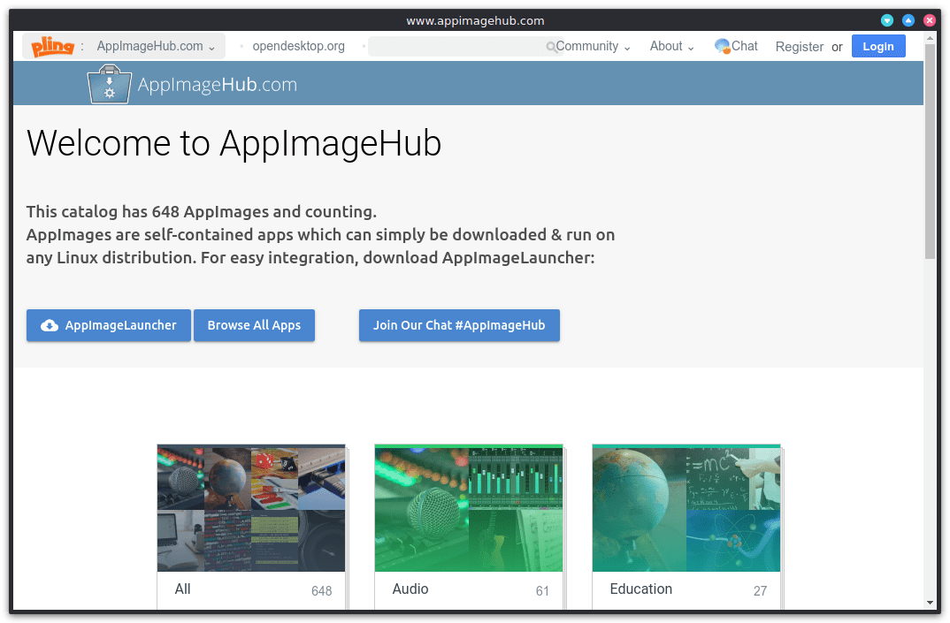Click the page vertical scrollbar thumb
The image size is (950, 623).
point(930,151)
